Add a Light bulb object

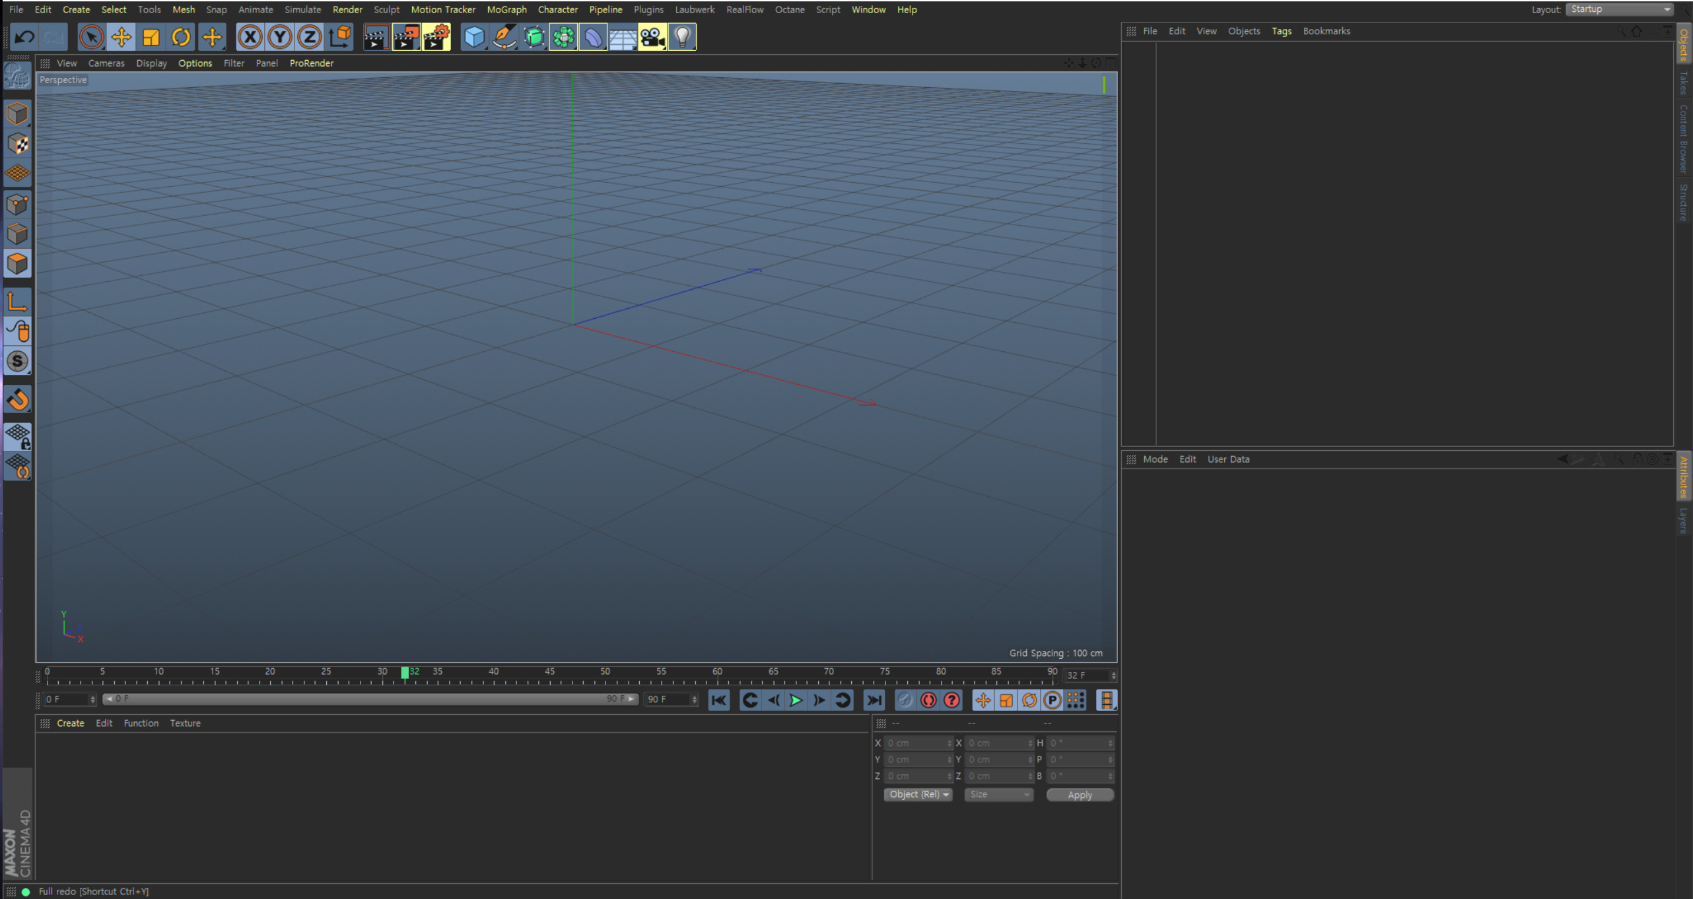[x=682, y=37]
